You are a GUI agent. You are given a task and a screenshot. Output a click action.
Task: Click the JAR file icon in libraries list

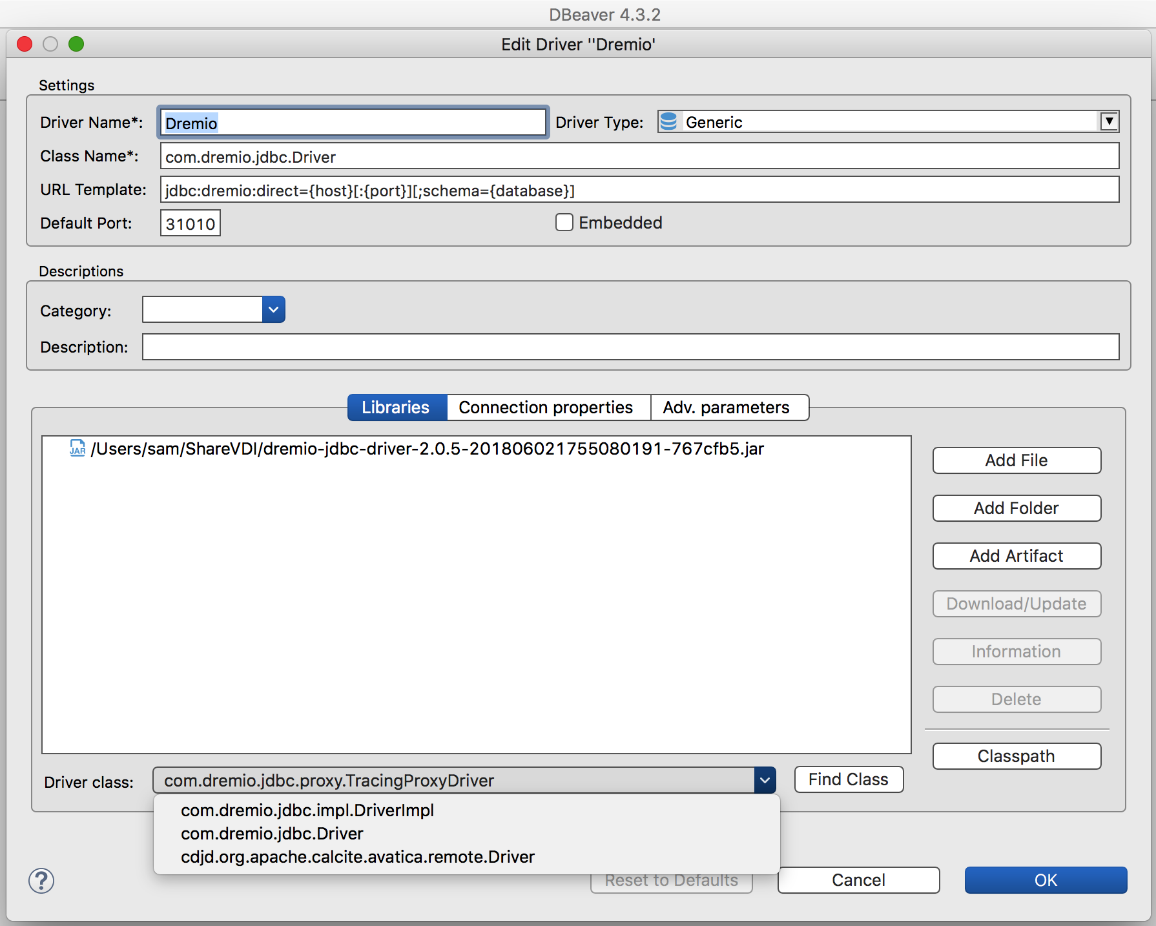click(x=77, y=448)
